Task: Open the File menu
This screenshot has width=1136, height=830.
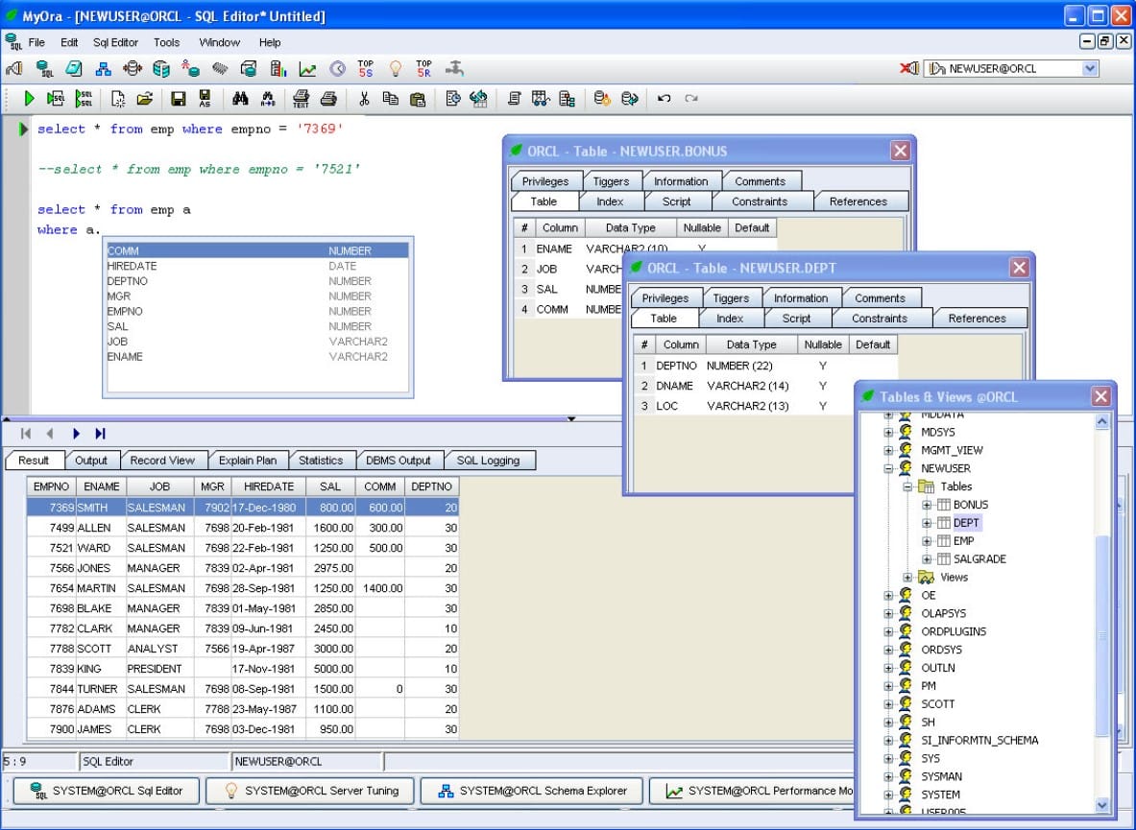Action: 36,42
